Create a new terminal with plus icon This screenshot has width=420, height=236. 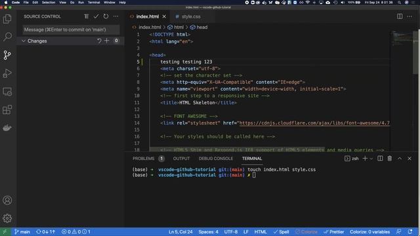(x=365, y=159)
